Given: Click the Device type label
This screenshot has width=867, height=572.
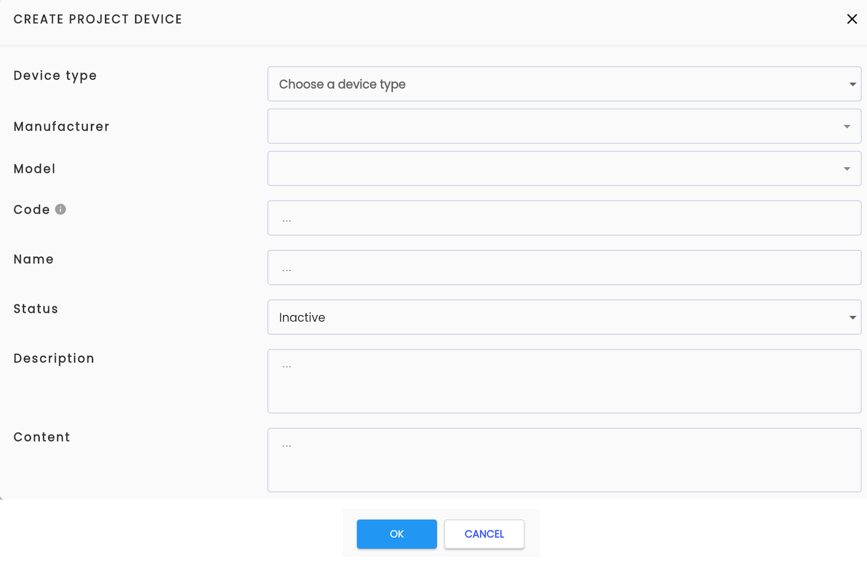Looking at the screenshot, I should (x=55, y=76).
